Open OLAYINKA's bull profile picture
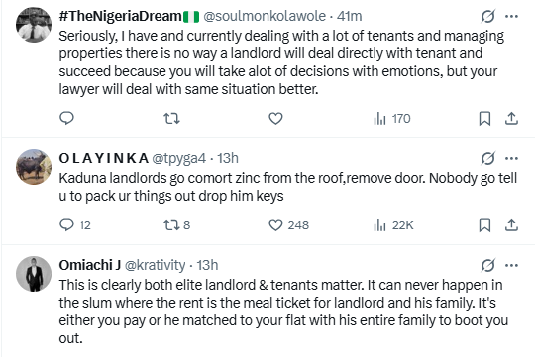Screen dimensions: 535x357 [x=34, y=167]
